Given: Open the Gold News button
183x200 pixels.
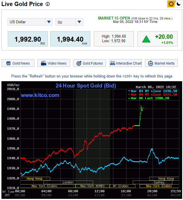Looking at the screenshot, I should pyautogui.click(x=18, y=63).
